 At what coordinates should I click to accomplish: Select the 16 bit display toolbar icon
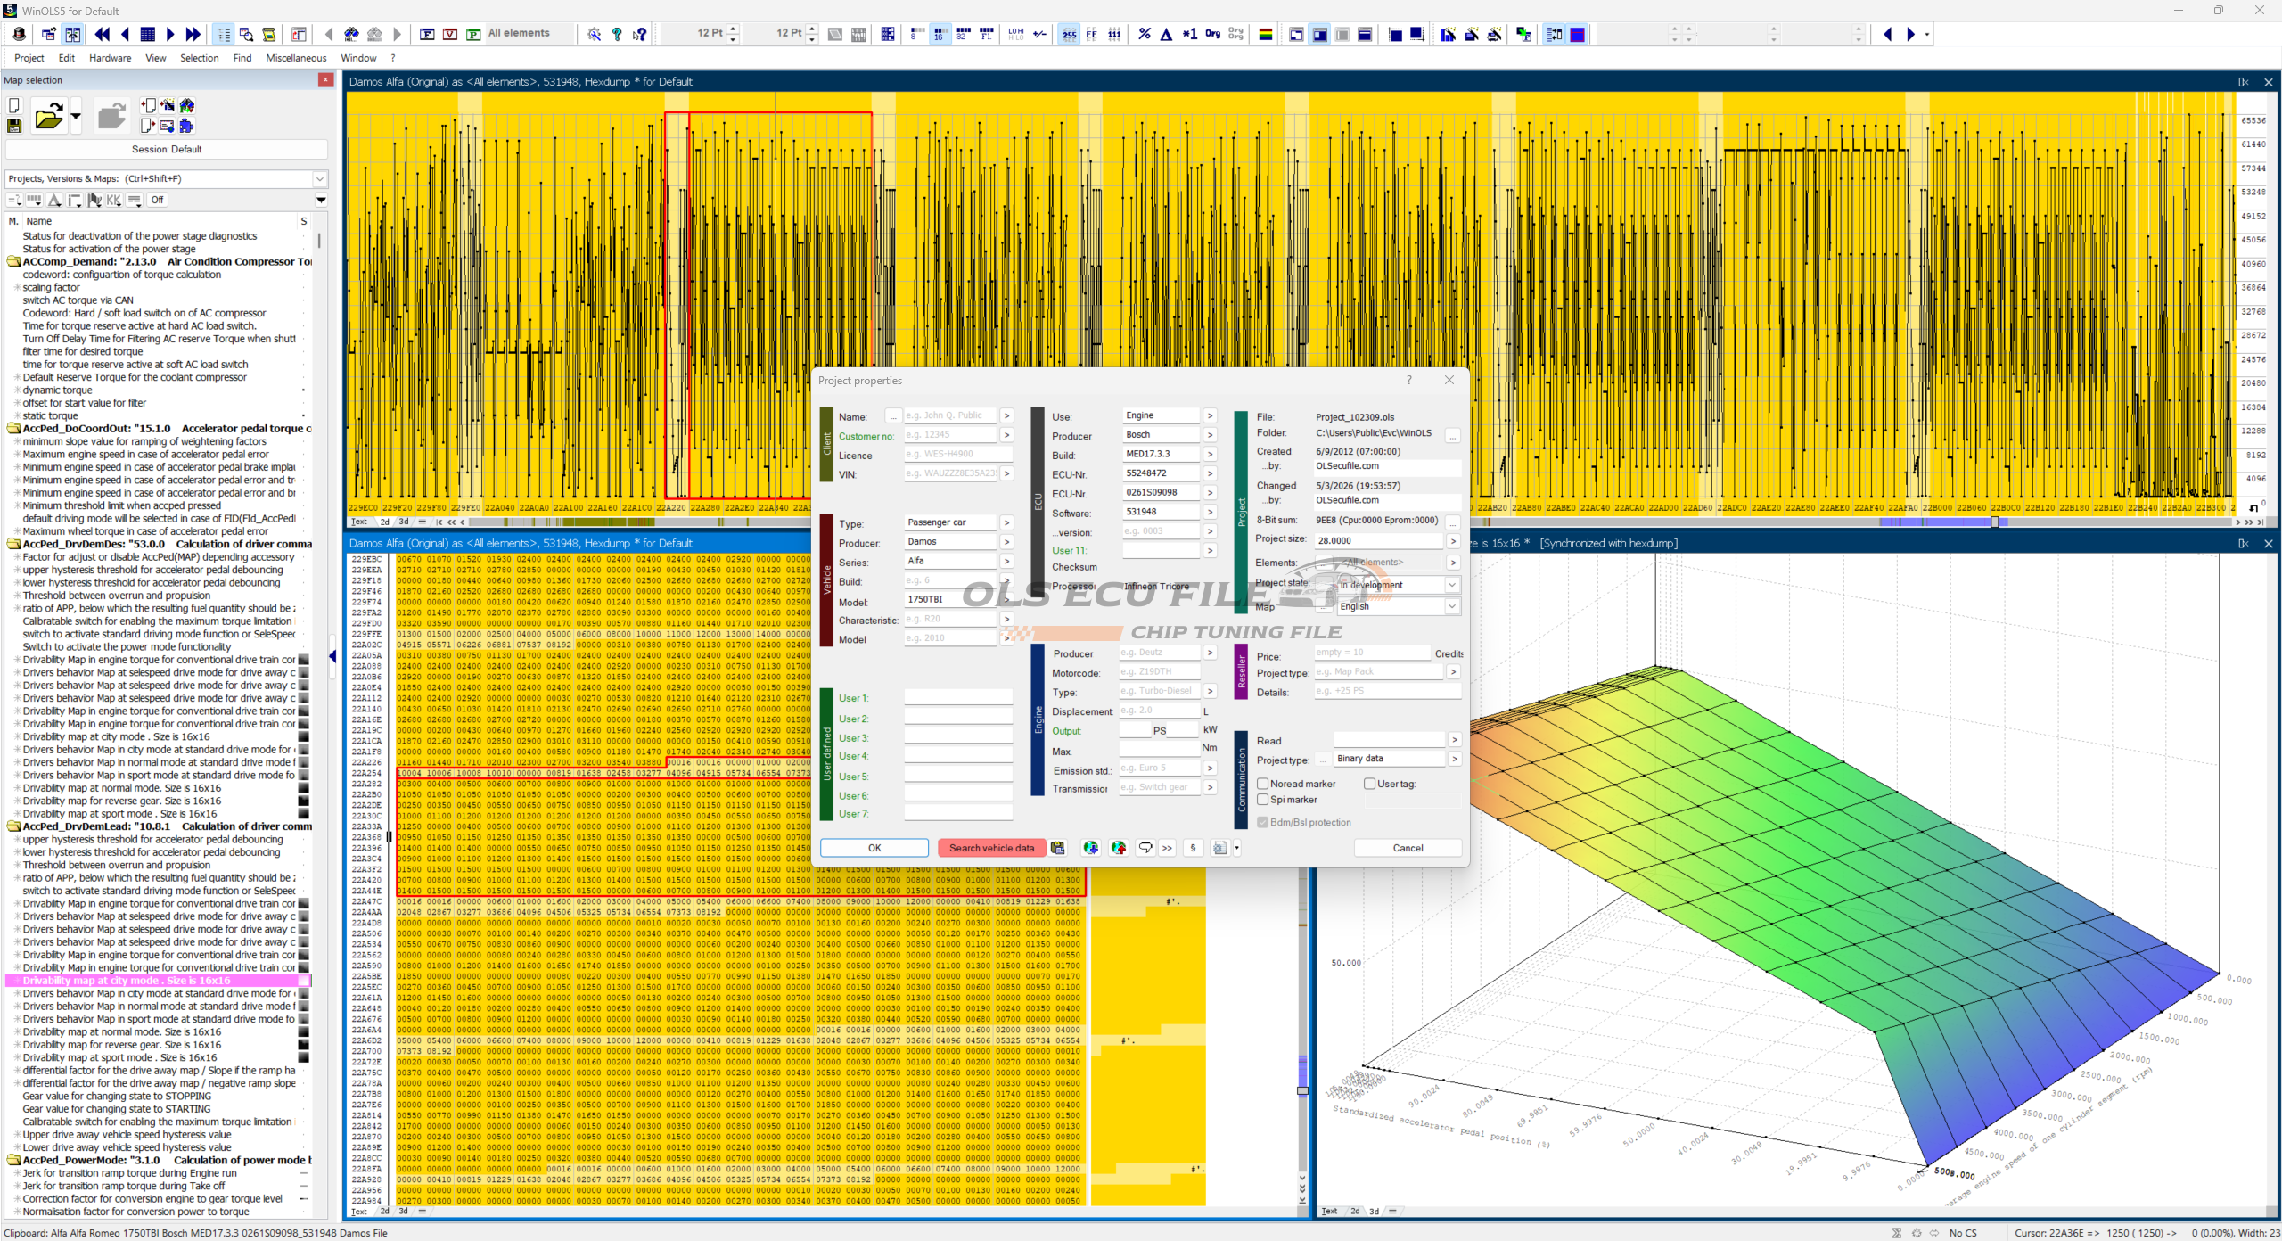point(939,34)
